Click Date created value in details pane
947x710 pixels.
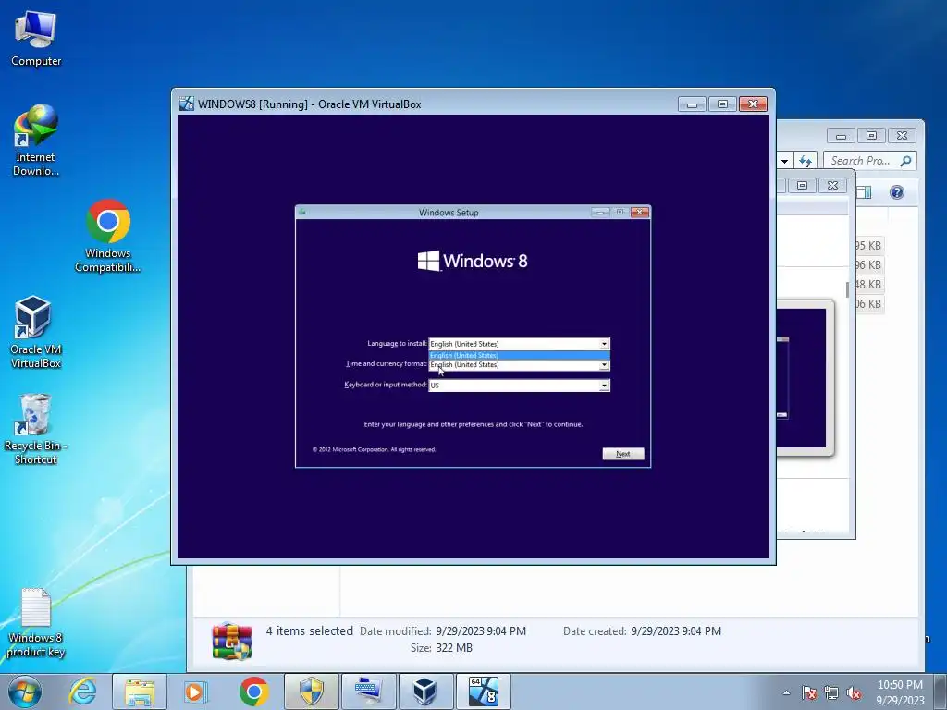click(x=676, y=631)
